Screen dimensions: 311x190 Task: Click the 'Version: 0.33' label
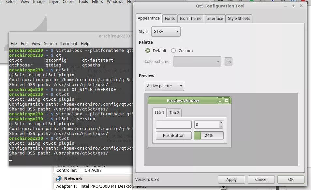tap(147, 180)
